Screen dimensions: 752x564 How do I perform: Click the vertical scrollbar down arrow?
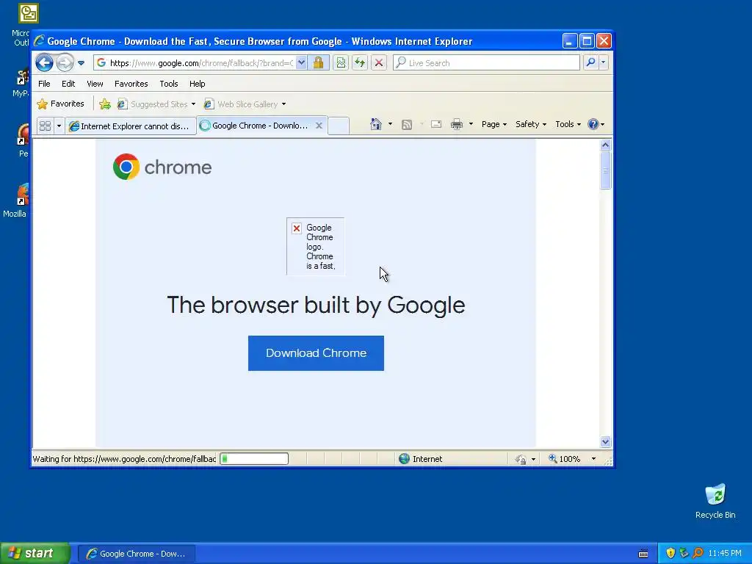click(x=605, y=441)
